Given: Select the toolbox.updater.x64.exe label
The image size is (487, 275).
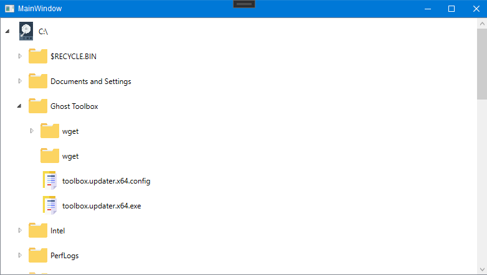Looking at the screenshot, I should (102, 206).
